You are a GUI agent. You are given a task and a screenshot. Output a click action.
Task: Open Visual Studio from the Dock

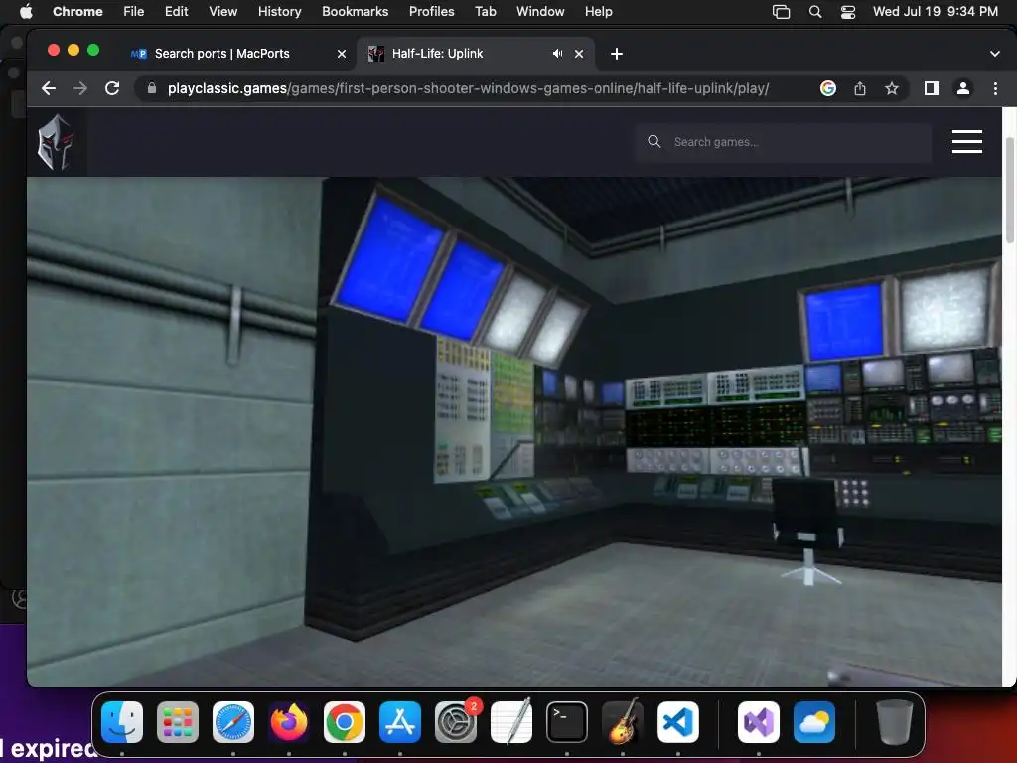tap(758, 722)
